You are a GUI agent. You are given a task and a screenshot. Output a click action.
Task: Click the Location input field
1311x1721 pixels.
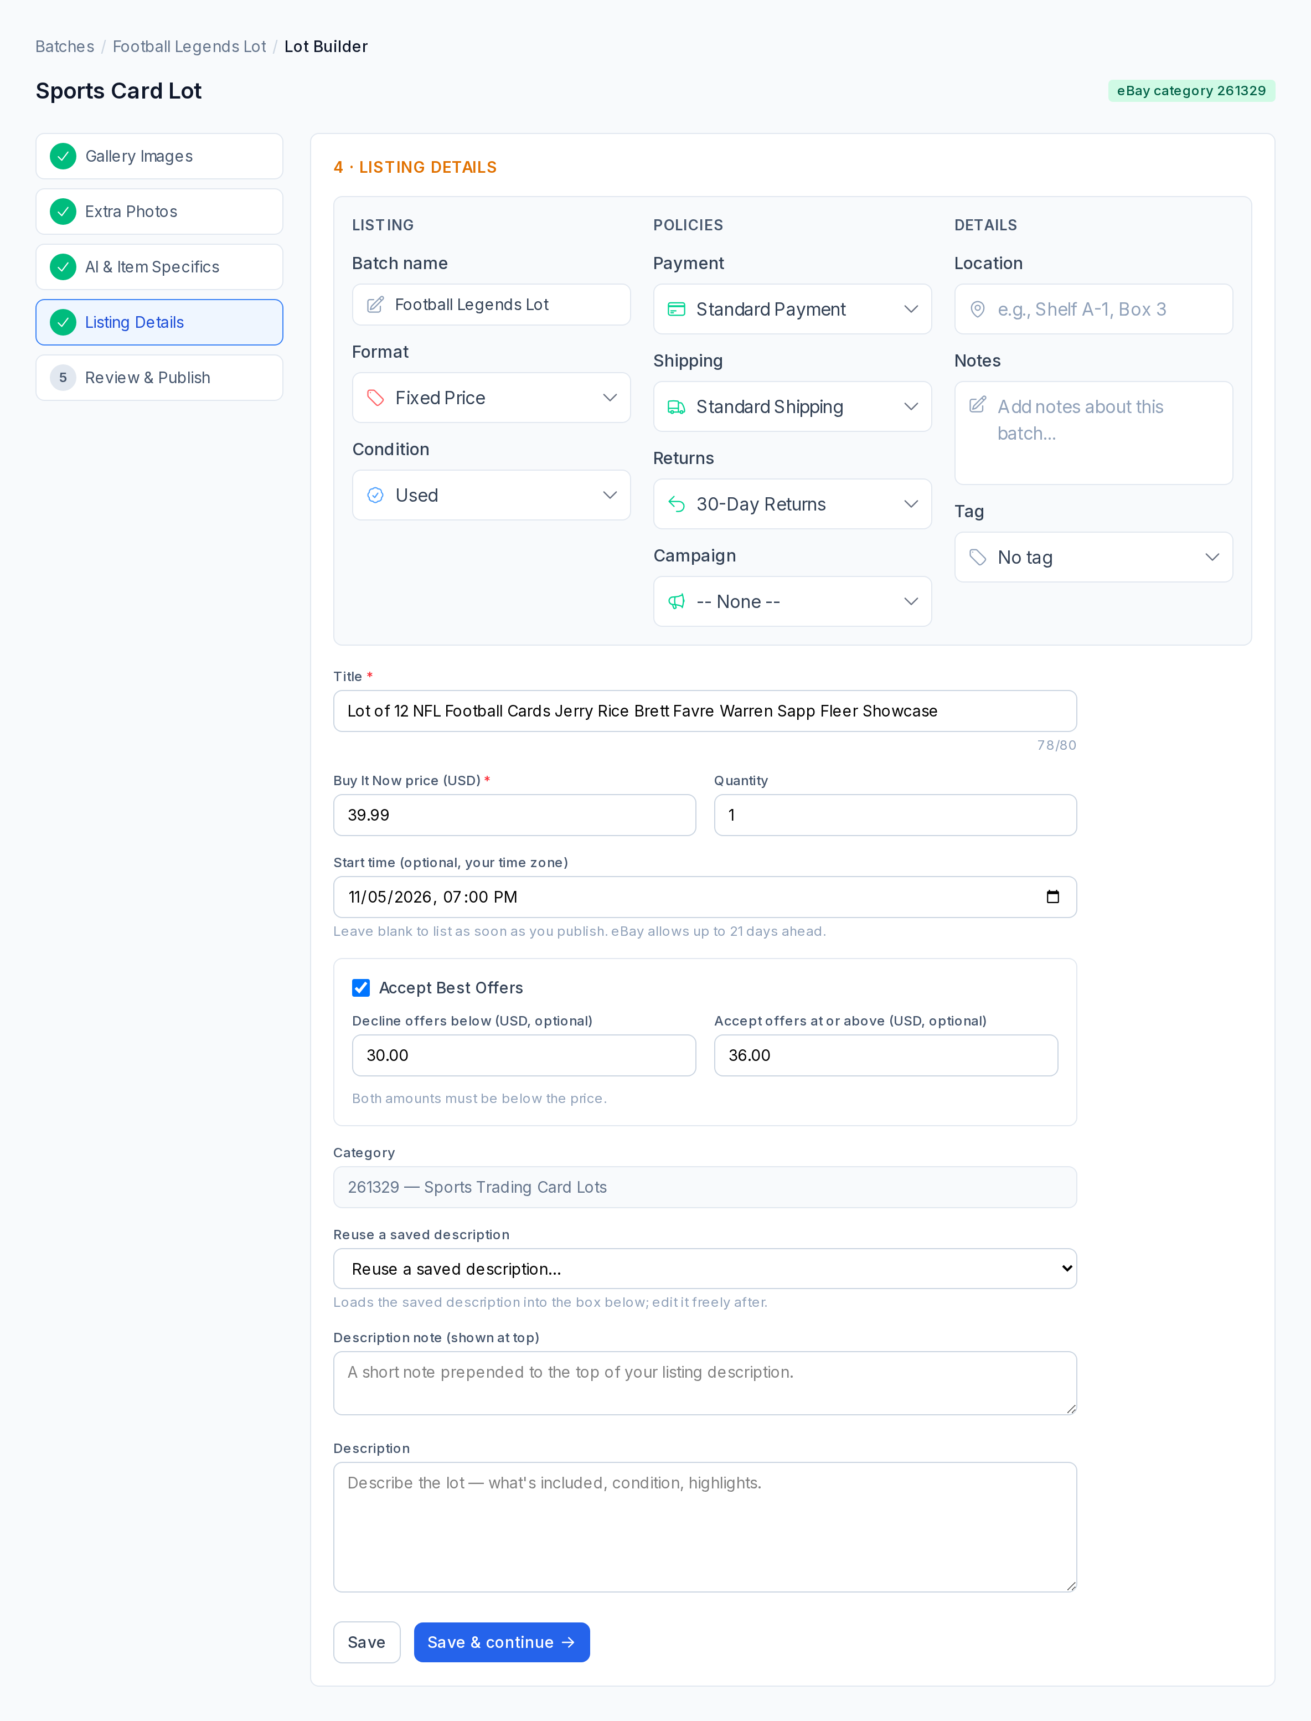pyautogui.click(x=1094, y=309)
